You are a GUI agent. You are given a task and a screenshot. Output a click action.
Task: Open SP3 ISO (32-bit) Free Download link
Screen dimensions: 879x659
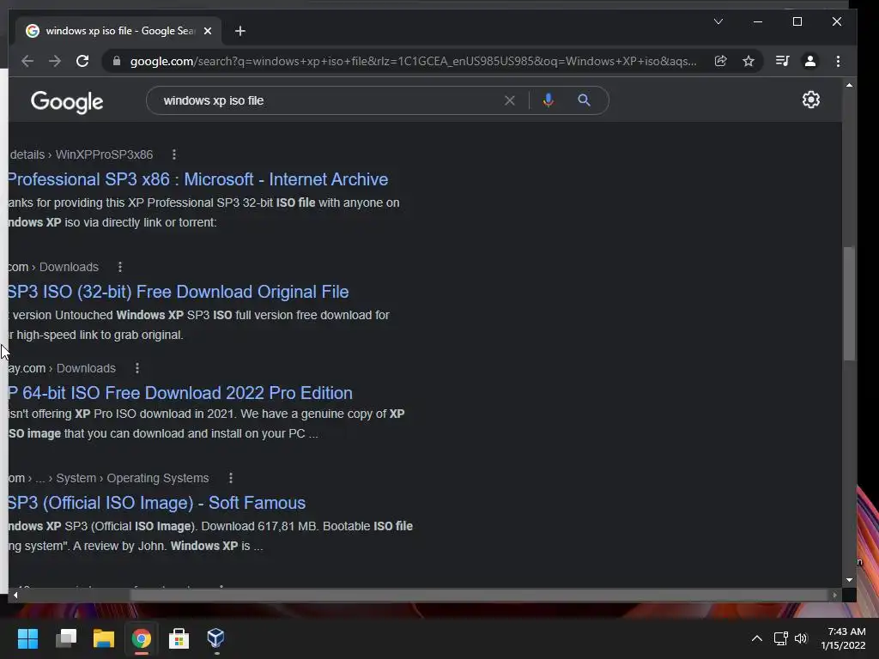point(179,292)
